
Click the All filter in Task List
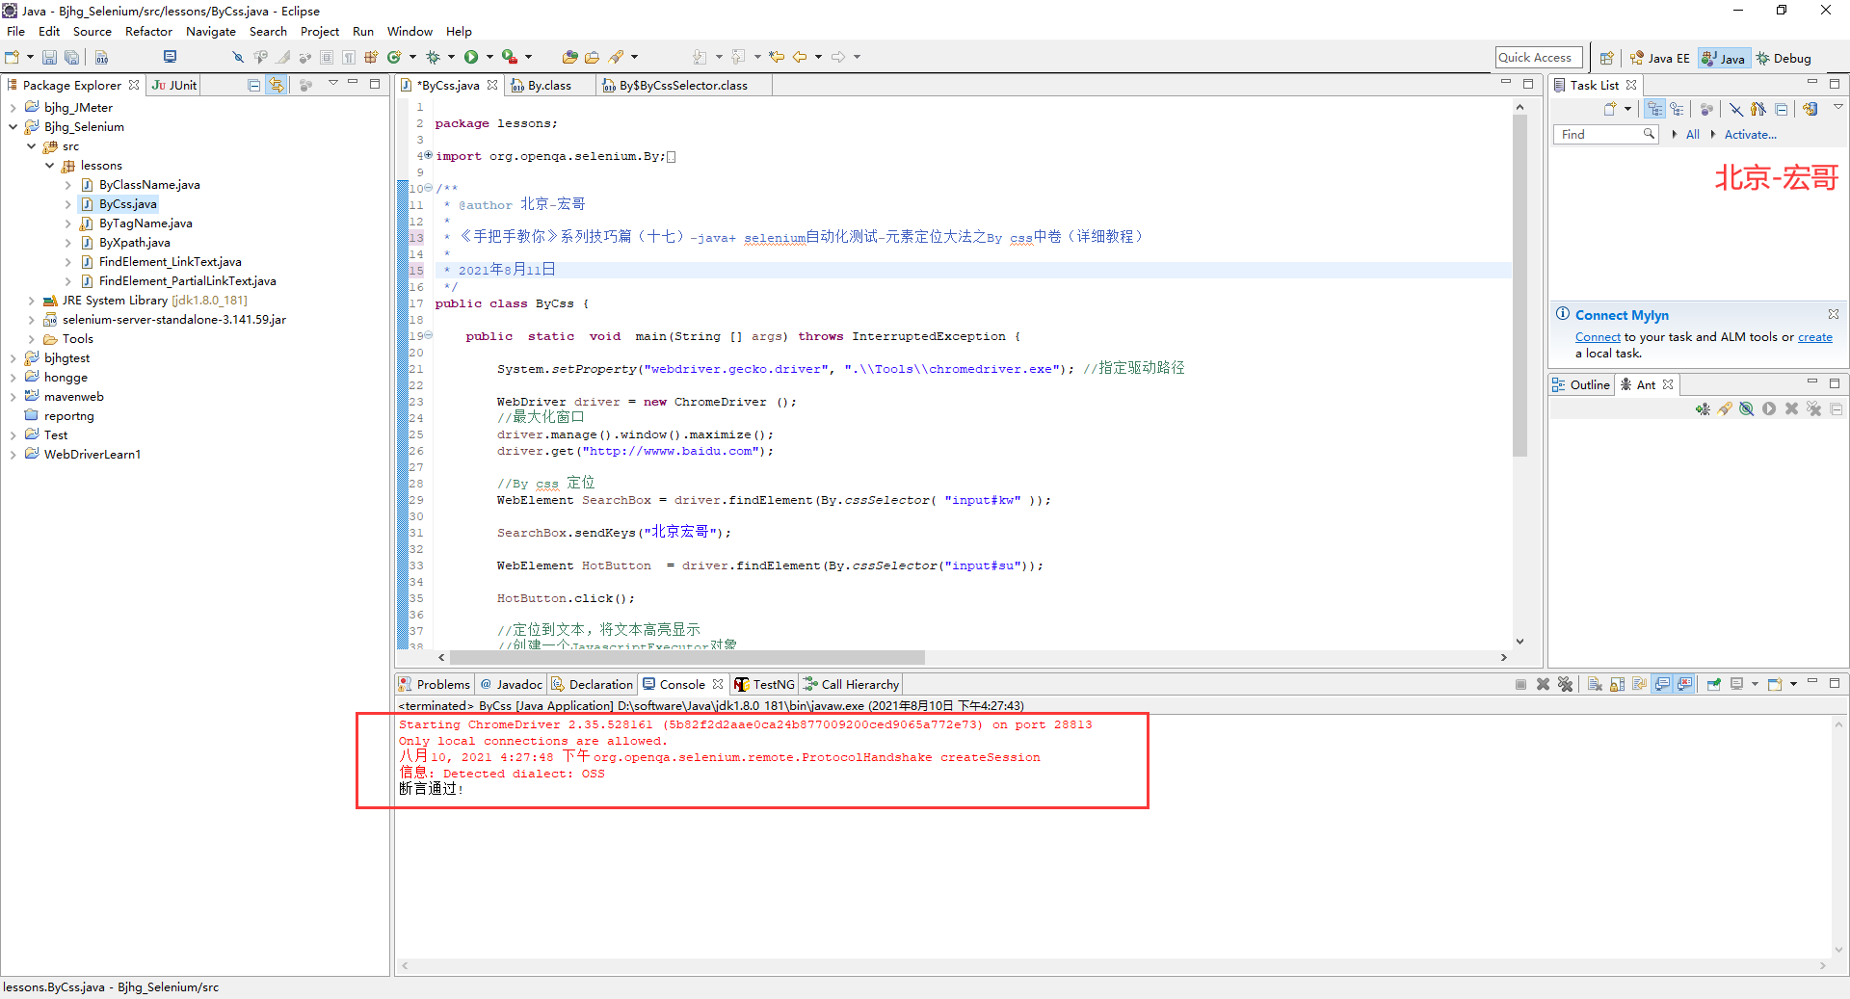point(1692,135)
